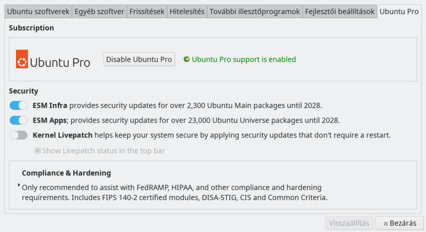The height and width of the screenshot is (232, 426).
Task: Open the Frissítések tab
Action: pyautogui.click(x=146, y=11)
